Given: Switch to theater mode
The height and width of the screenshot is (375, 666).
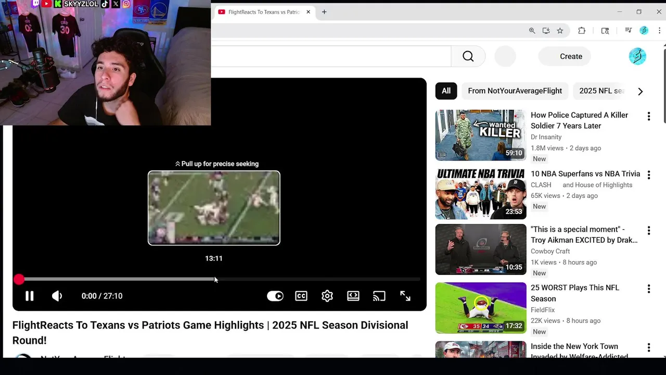Looking at the screenshot, I should [x=353, y=296].
